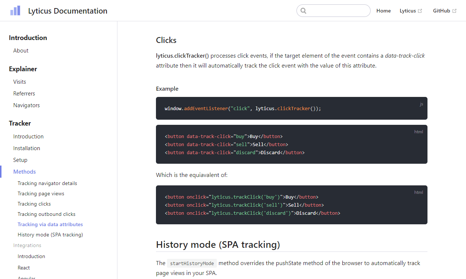
Task: Click the Explainer sidebar section heading
Action: click(x=23, y=69)
